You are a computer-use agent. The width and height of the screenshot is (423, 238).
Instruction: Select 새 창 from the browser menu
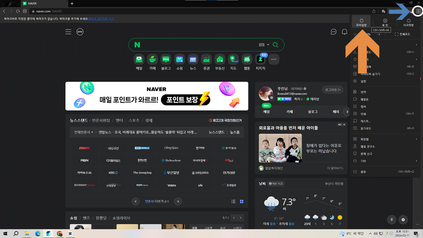coord(385,21)
